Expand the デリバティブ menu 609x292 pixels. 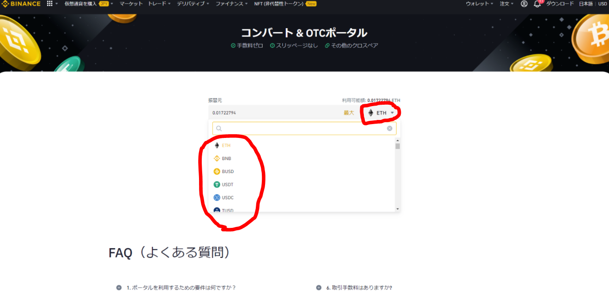click(x=193, y=4)
